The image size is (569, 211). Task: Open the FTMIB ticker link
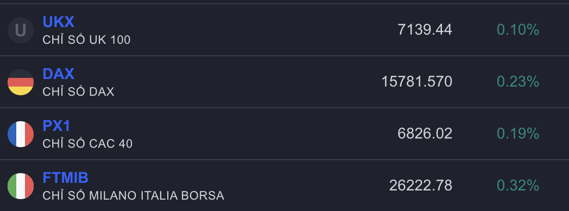coord(66,178)
